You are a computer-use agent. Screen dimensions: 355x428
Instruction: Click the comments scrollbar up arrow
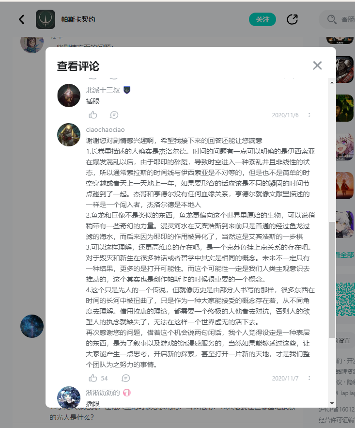[x=332, y=82]
